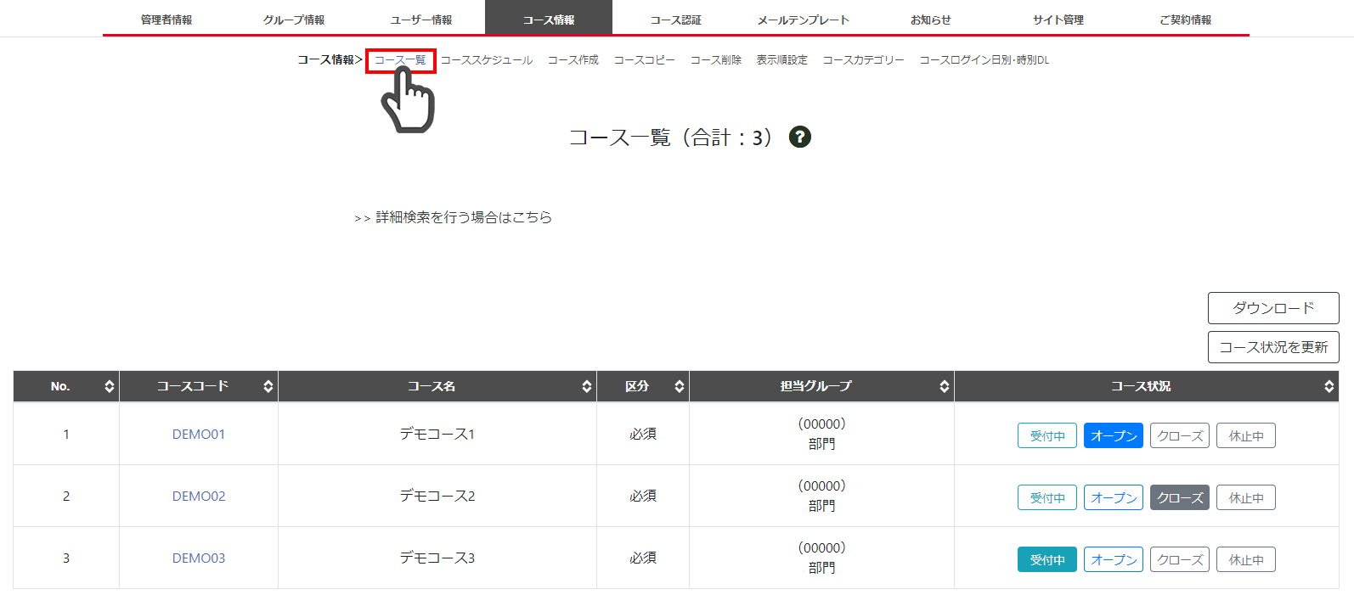Sort by コース名 column arrows

586,386
